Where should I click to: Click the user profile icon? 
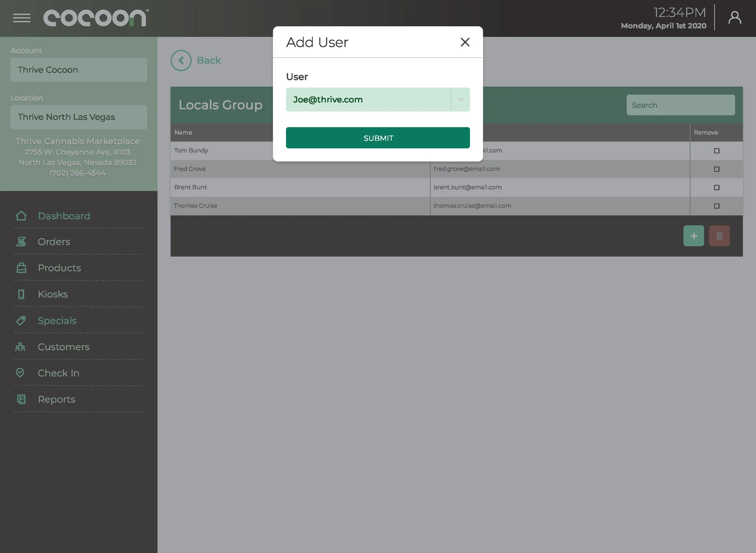click(734, 18)
